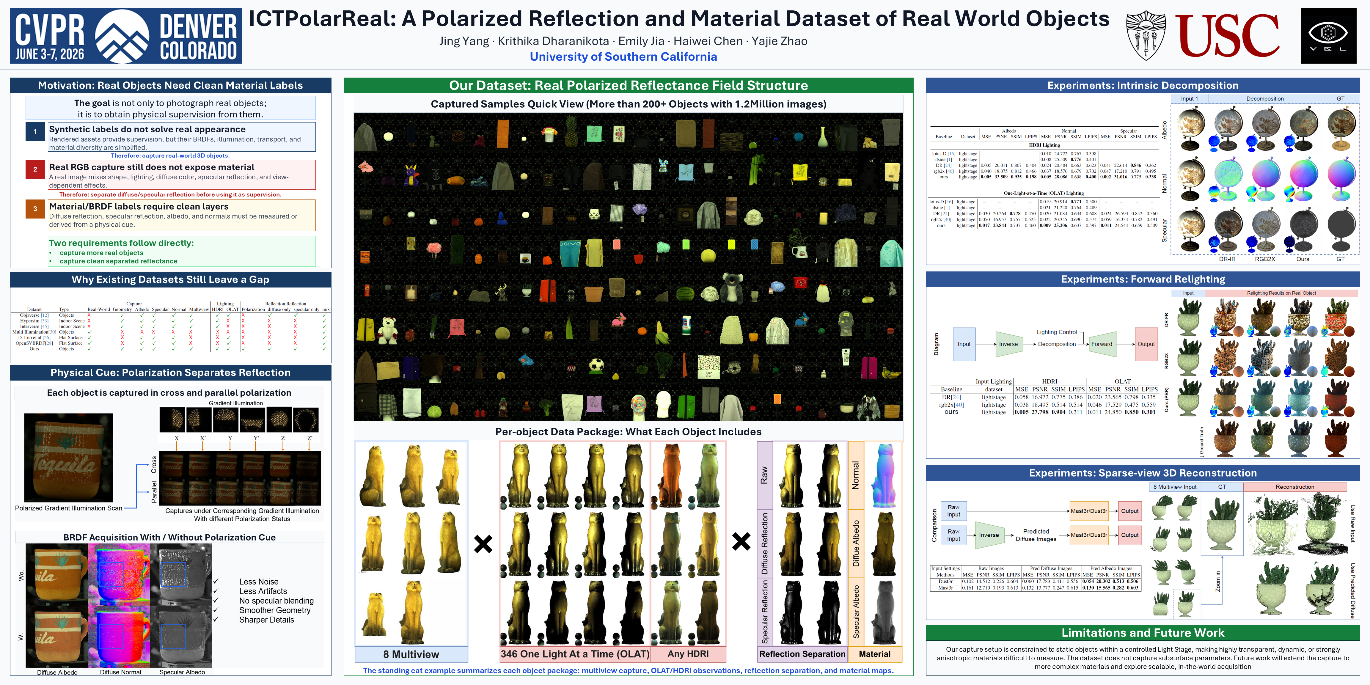This screenshot has width=1370, height=685.
Task: Click the number 3 orange badge
Action: 35,209
